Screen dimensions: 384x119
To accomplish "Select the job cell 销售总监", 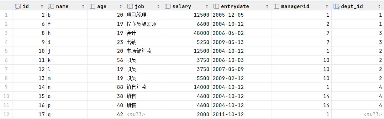I will click(x=144, y=87).
